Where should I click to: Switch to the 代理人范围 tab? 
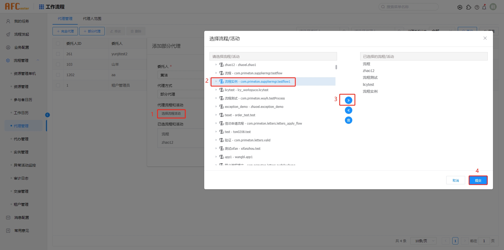pos(92,19)
